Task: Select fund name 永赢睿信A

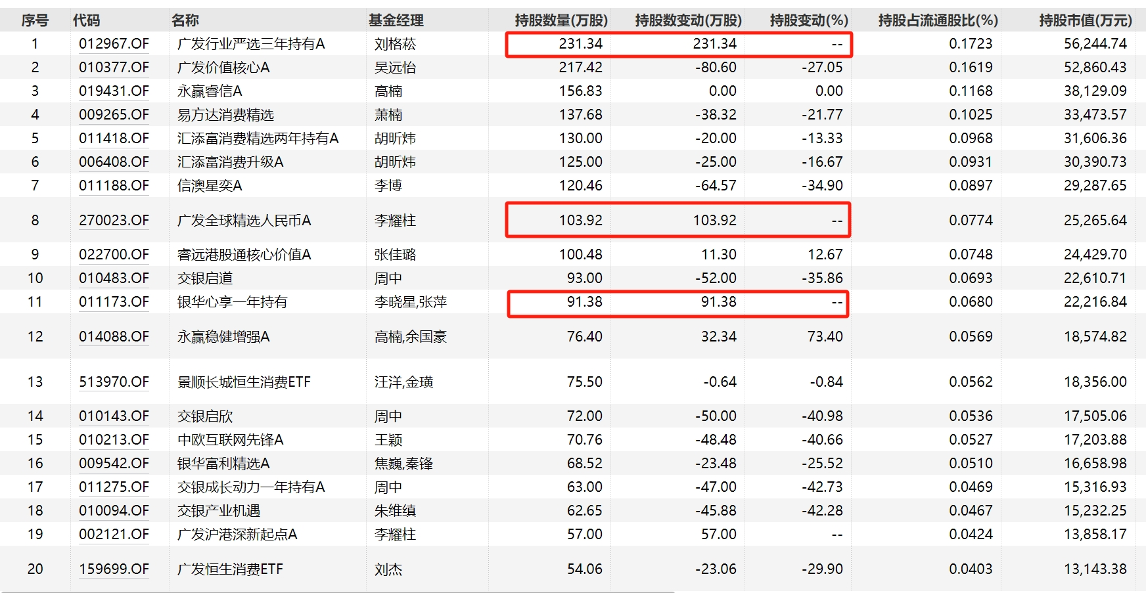Action: [x=210, y=91]
